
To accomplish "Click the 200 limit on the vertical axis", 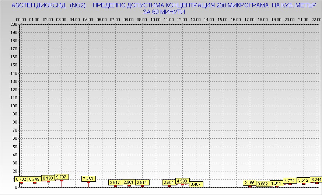I will pyautogui.click(x=14, y=24).
